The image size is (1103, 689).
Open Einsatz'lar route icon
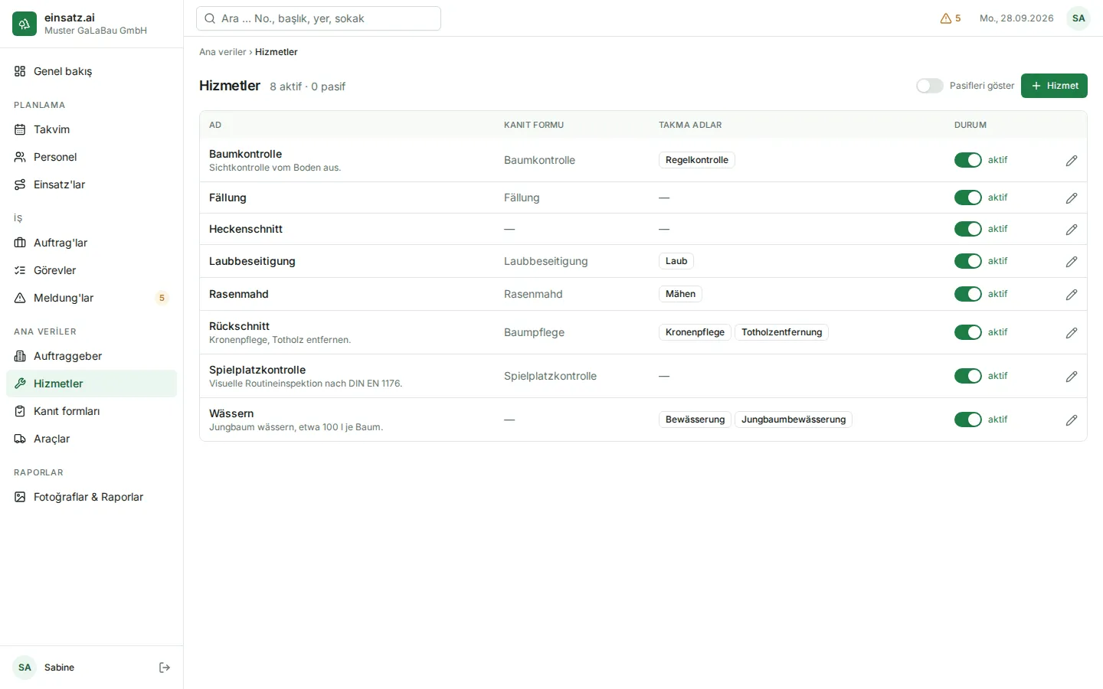(x=20, y=184)
